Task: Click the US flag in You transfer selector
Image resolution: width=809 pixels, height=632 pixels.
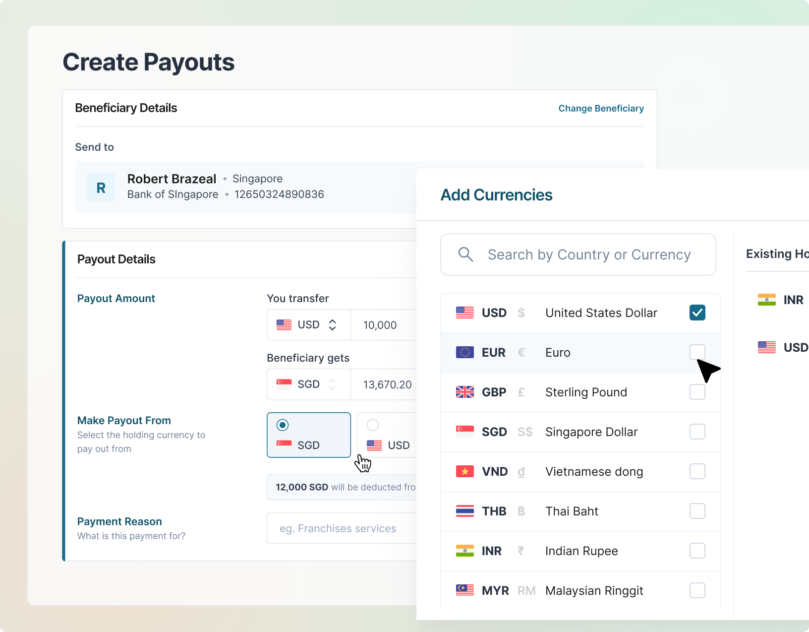Action: tap(284, 325)
